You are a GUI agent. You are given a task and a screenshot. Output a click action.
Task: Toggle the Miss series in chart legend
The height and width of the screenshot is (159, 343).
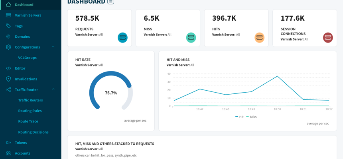pyautogui.click(x=251, y=117)
